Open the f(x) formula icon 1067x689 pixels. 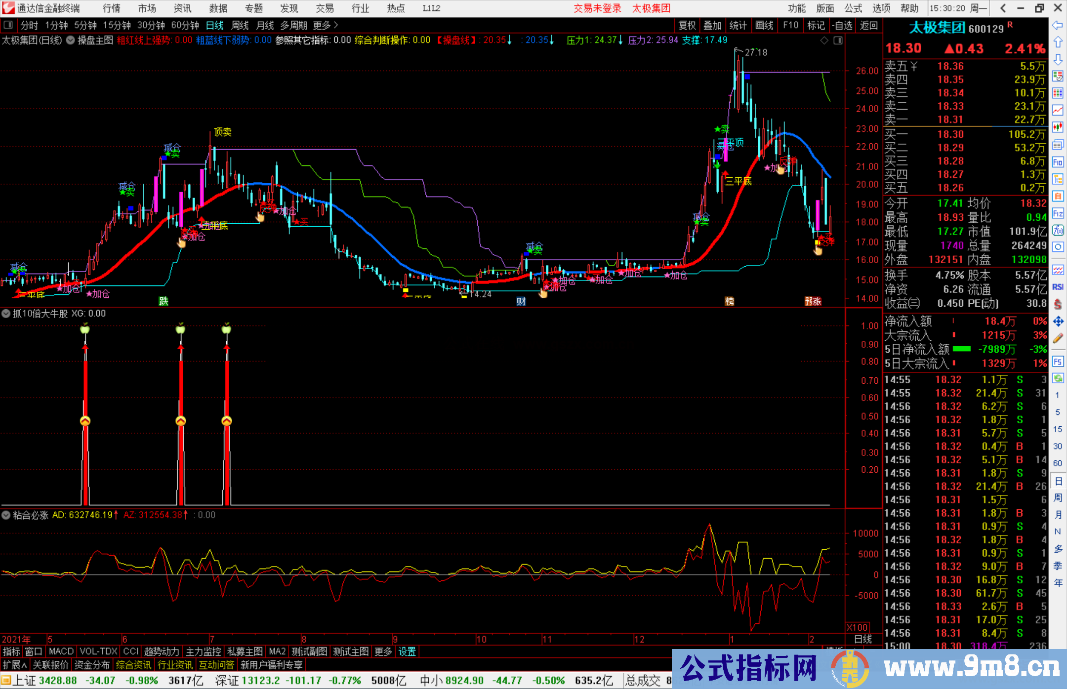(x=1058, y=230)
